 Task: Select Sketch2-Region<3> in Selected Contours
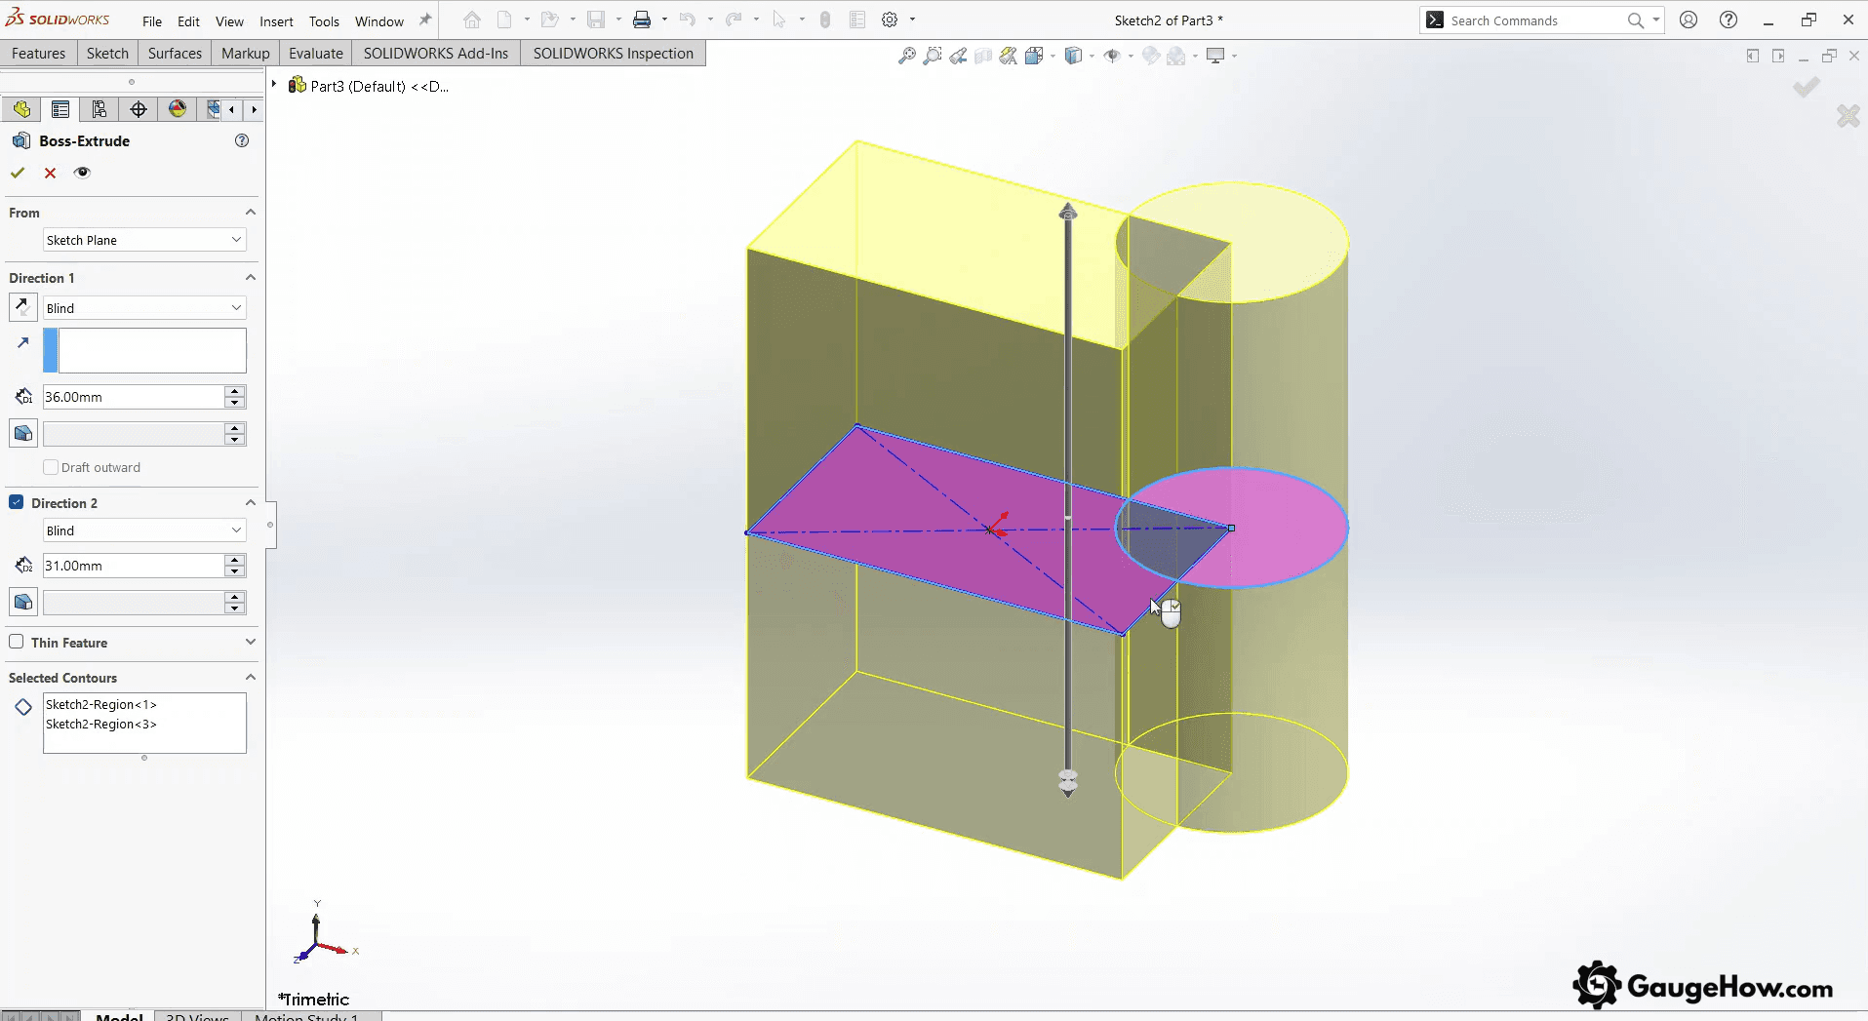pyautogui.click(x=101, y=725)
